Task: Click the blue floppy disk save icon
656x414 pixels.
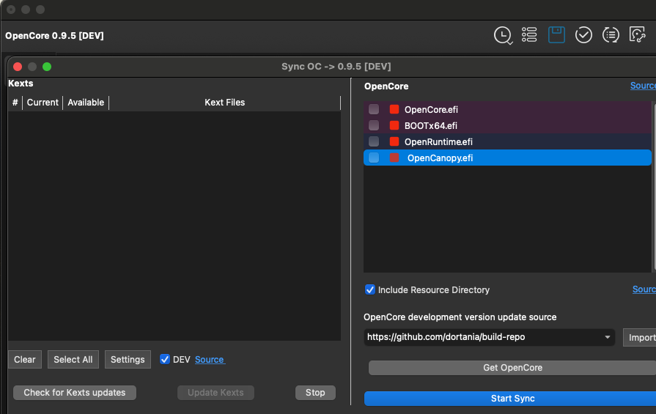Action: tap(556, 35)
